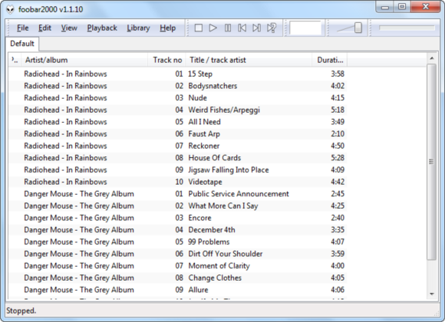Pause playback using the Pause icon
This screenshot has height=322, width=445.
coord(228,28)
